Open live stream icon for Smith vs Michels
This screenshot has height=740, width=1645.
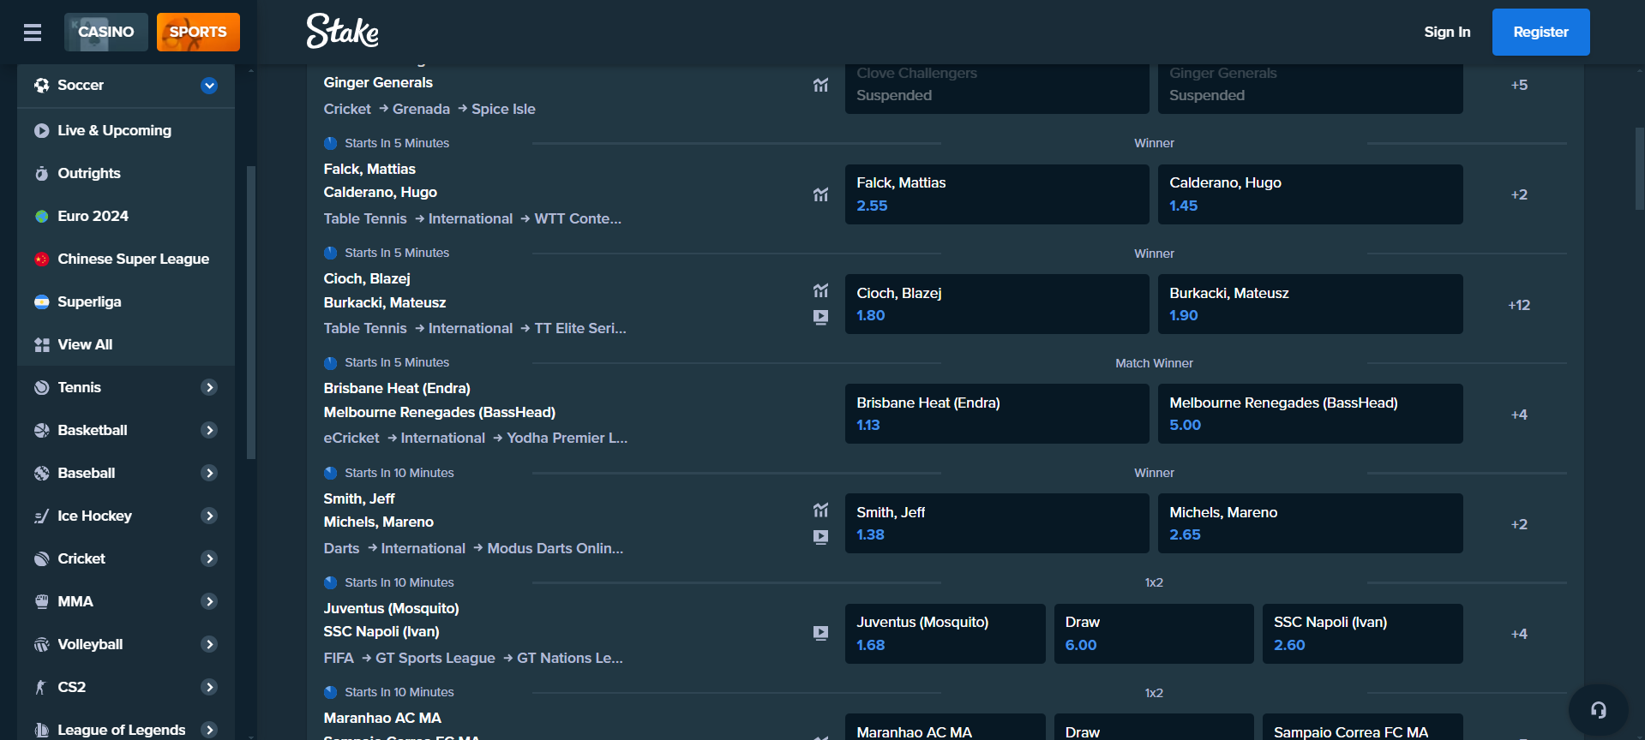coord(820,537)
